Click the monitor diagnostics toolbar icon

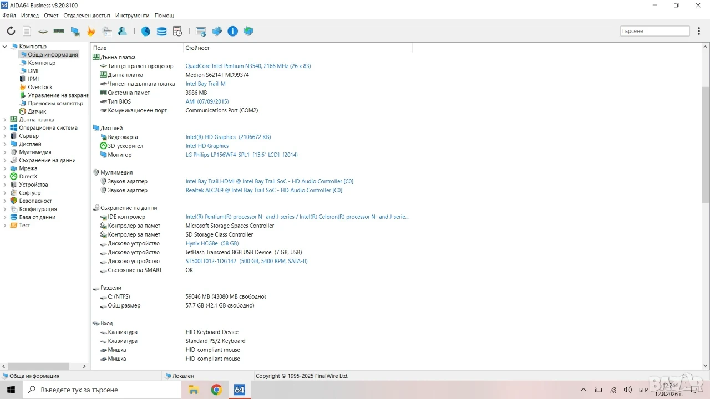pos(75,31)
